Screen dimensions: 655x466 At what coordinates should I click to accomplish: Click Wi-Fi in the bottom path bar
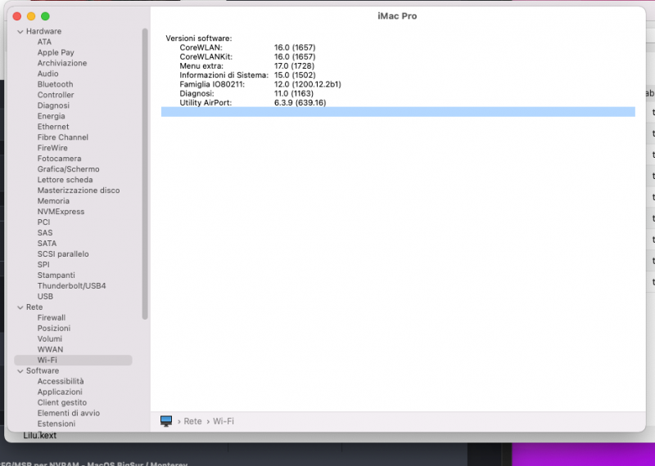(224, 421)
